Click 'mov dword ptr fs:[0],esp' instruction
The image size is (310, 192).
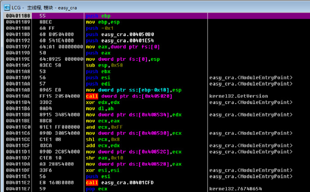[x=123, y=59]
